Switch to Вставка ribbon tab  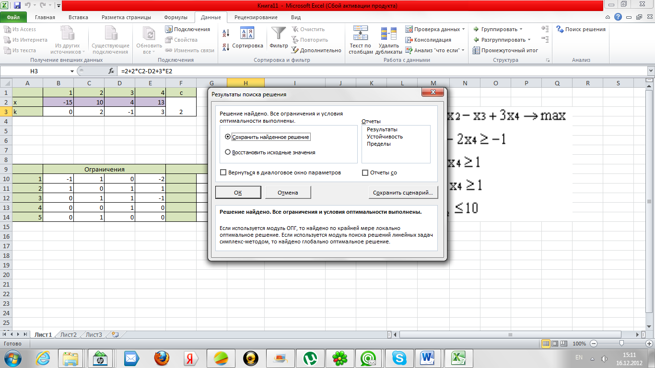(x=78, y=17)
